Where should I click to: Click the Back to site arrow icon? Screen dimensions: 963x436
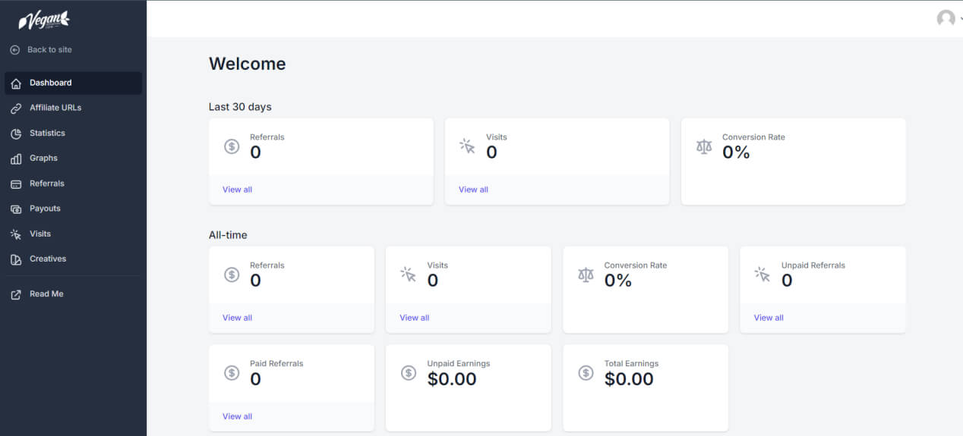point(15,49)
